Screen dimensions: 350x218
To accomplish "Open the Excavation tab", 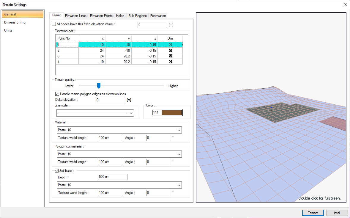I will point(158,16).
